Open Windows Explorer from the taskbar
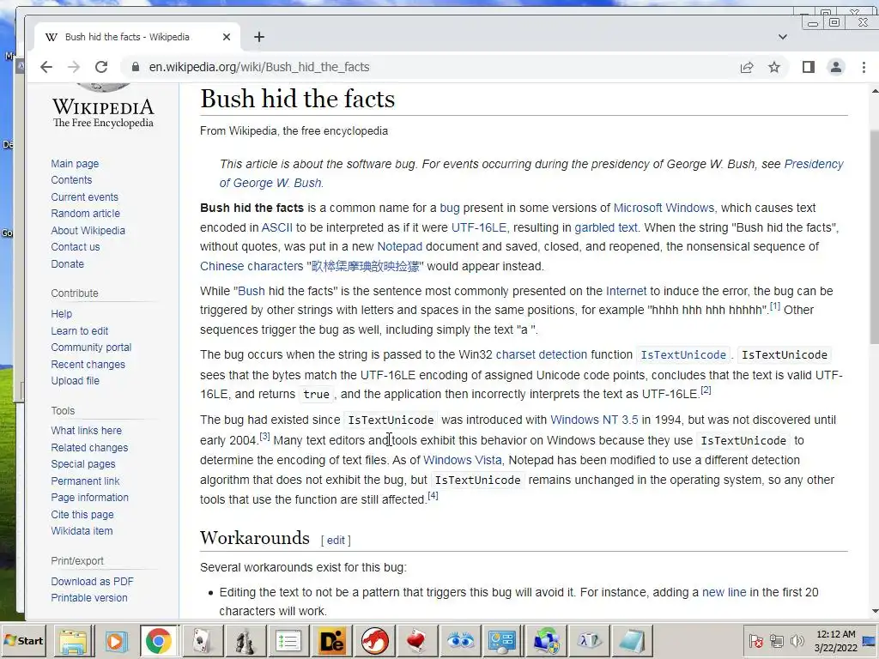This screenshot has width=879, height=659. 74,641
